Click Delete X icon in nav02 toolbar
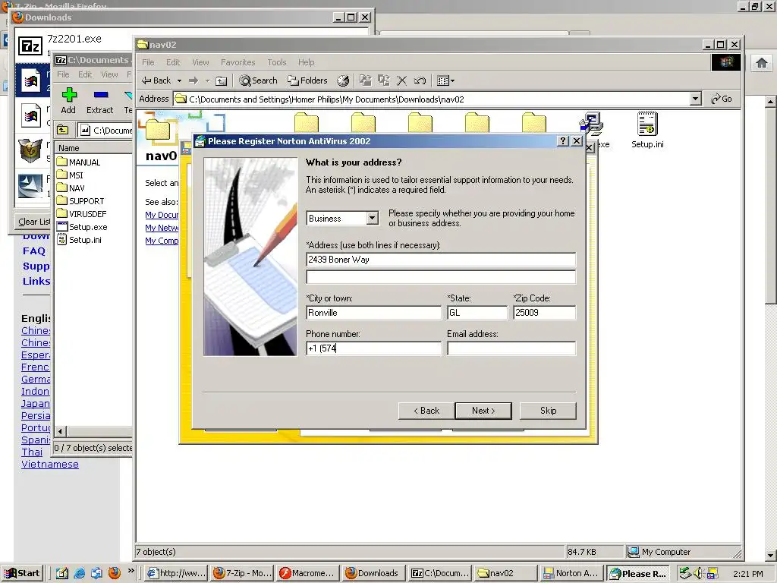 402,80
